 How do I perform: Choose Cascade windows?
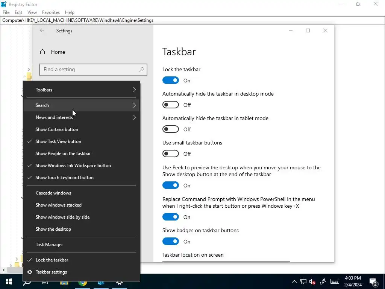(81, 193)
